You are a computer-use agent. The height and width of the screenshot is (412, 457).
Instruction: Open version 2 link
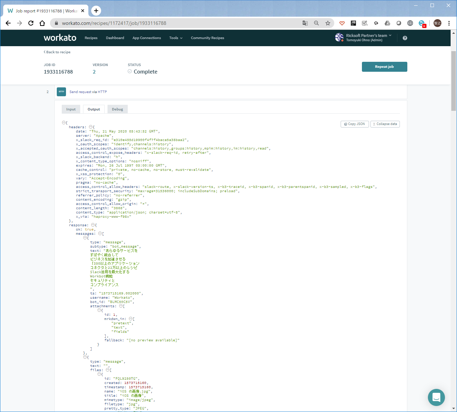point(94,72)
